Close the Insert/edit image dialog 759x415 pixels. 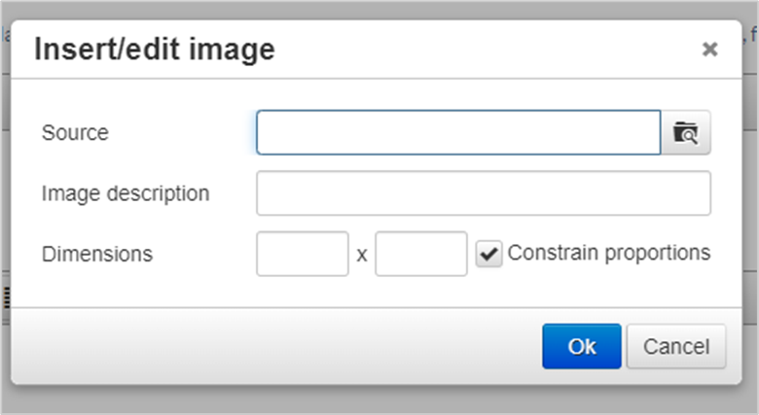point(709,49)
